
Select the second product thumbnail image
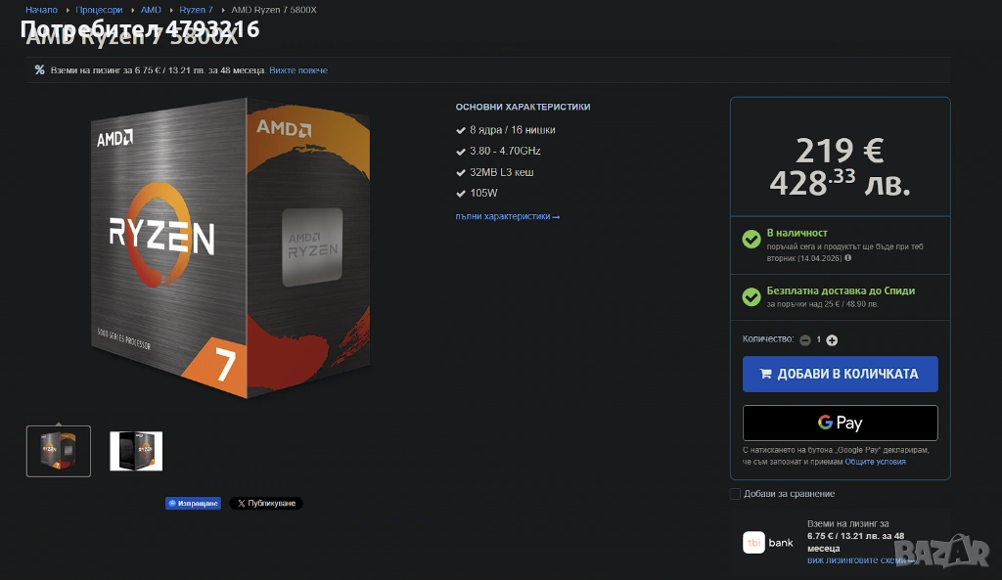(136, 451)
